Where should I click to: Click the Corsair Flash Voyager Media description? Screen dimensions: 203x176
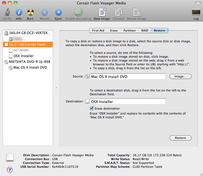tap(73, 155)
